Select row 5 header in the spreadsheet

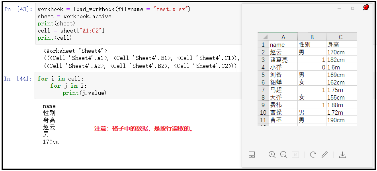pyautogui.click(x=263, y=75)
